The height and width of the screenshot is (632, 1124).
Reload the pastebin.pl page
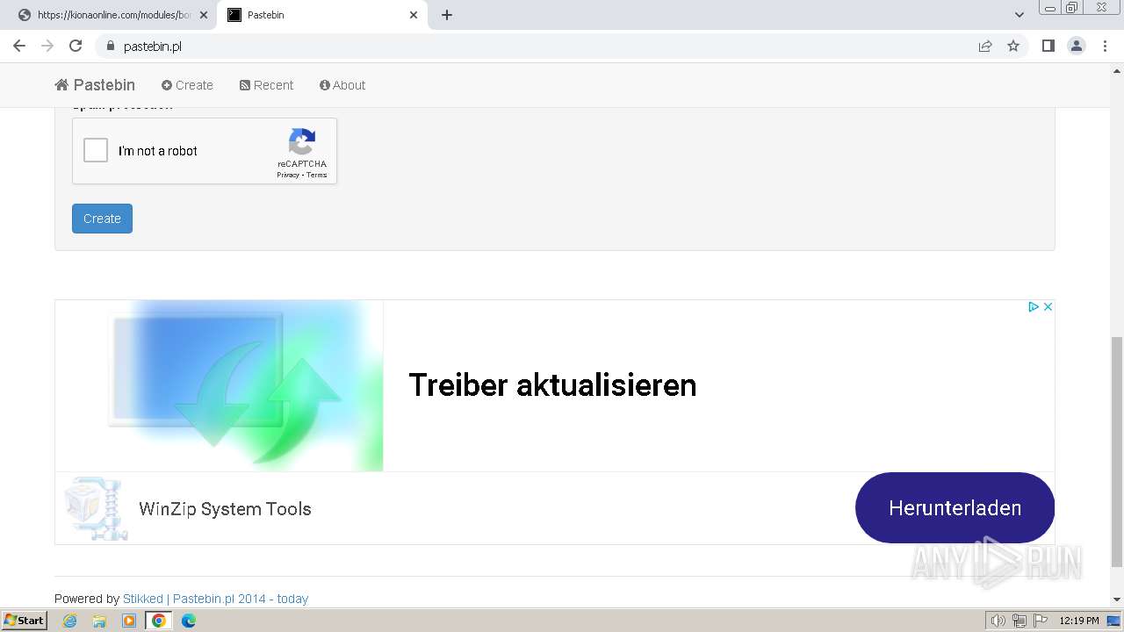76,46
